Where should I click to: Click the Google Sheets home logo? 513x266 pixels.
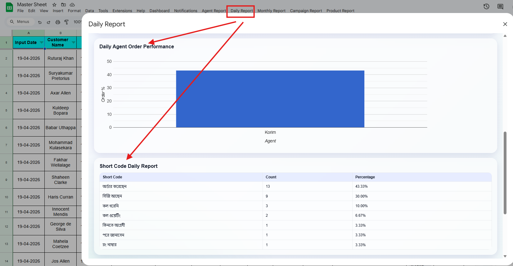pos(9,7)
